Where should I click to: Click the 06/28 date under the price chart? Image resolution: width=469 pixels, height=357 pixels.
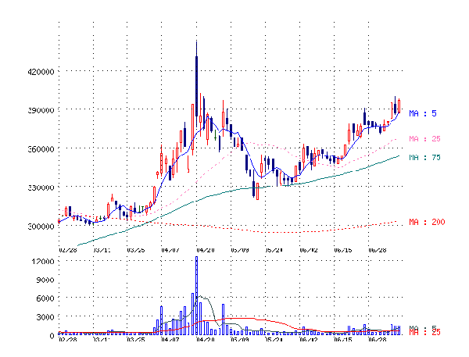378,250
